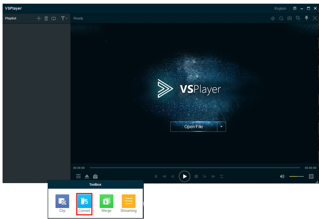Screen dimensions: 319x219
Task: Click the yellow volume slider
Action: click(x=296, y=177)
